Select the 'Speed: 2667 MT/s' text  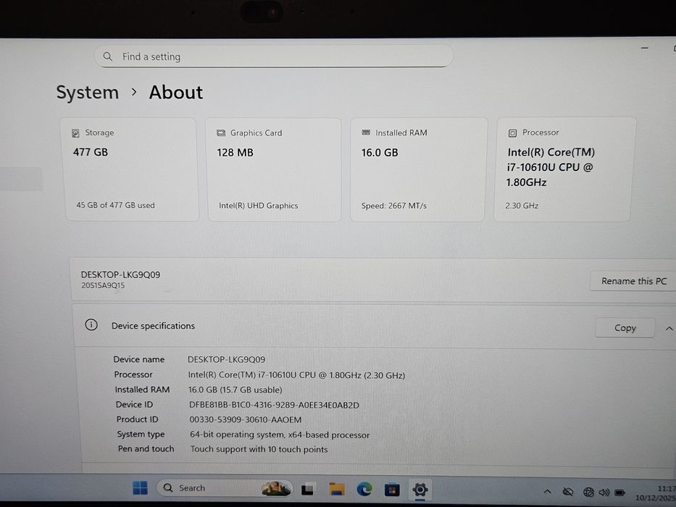pos(393,206)
